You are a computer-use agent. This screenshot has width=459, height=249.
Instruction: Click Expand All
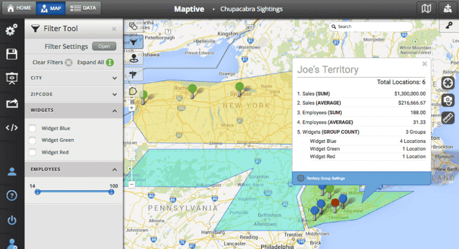click(95, 62)
